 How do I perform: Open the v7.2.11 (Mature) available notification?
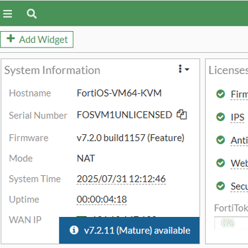tap(129, 230)
